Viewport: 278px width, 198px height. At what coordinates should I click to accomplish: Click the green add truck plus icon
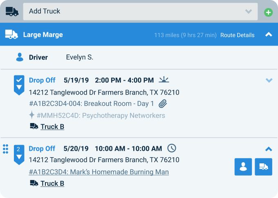coord(268,12)
